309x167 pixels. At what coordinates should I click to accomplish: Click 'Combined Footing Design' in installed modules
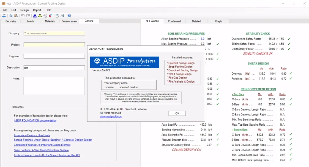[183, 70]
